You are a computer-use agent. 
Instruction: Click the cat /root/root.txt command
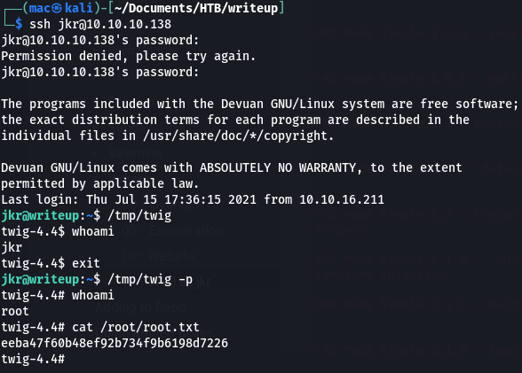(x=136, y=327)
